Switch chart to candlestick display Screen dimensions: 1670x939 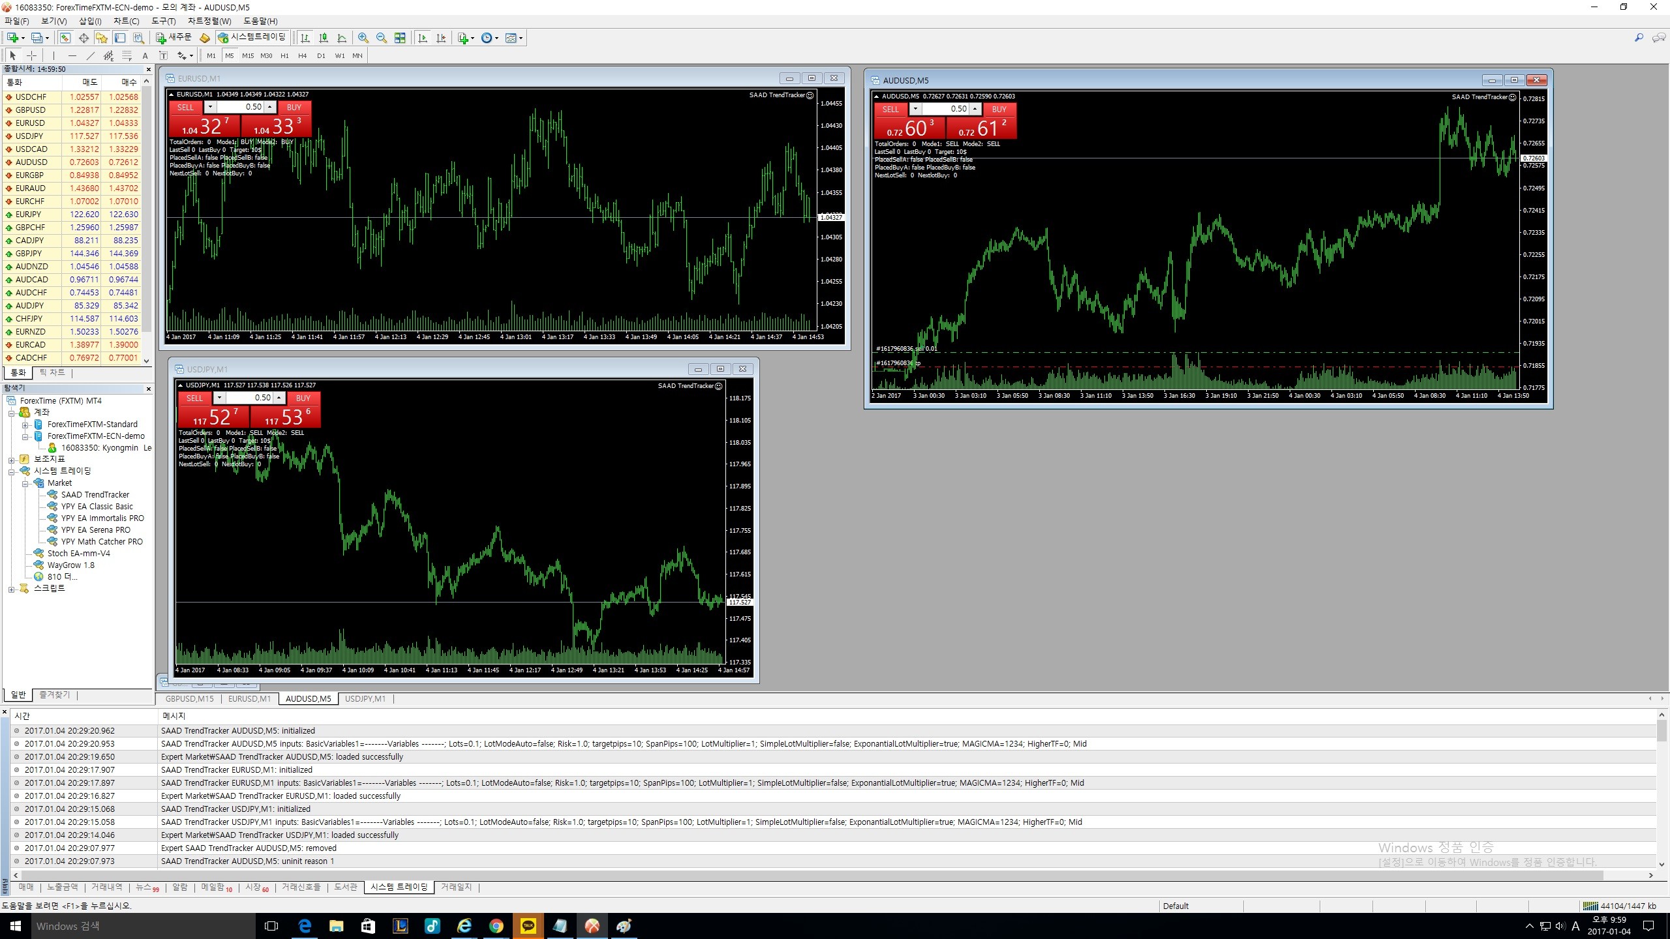tap(324, 38)
